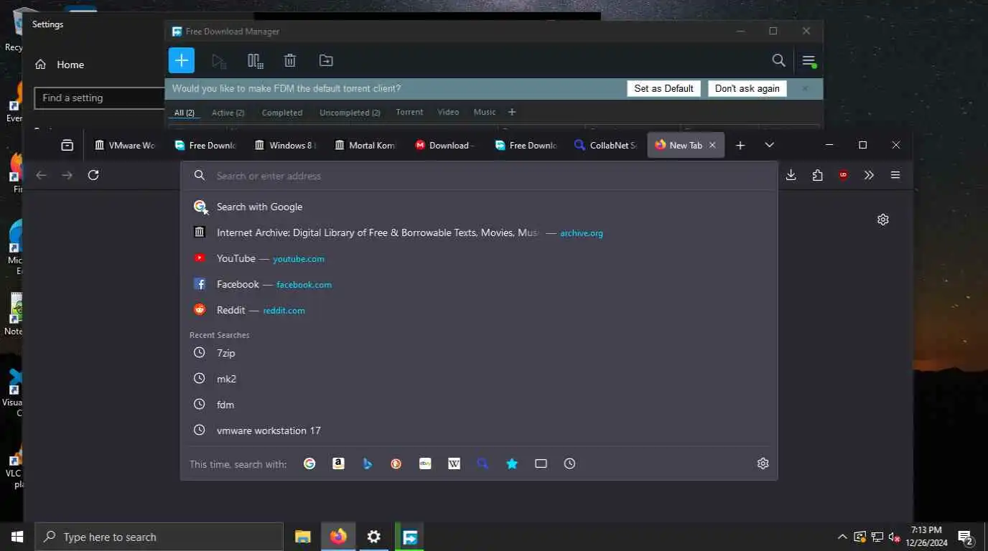Choose Search with Google suggestion
The width and height of the screenshot is (988, 551).
click(x=479, y=207)
